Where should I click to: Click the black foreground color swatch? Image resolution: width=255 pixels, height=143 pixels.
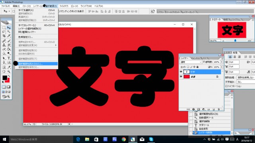pyautogui.click(x=4, y=78)
